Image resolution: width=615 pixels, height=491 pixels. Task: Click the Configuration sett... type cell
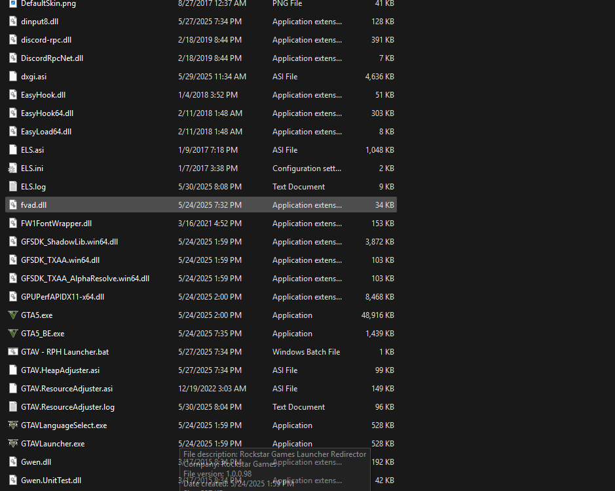(x=307, y=168)
